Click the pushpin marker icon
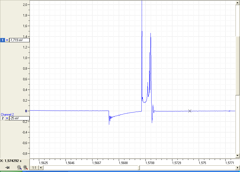The width and height of the screenshot is (240, 172). pyautogui.click(x=7, y=167)
